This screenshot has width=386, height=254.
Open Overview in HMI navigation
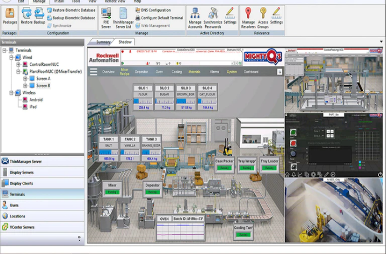[109, 72]
